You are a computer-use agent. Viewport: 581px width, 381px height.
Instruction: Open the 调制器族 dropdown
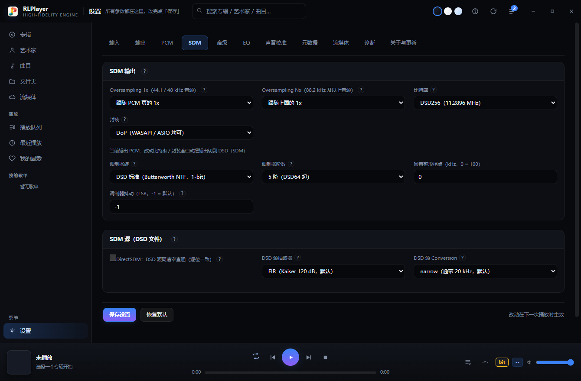181,177
